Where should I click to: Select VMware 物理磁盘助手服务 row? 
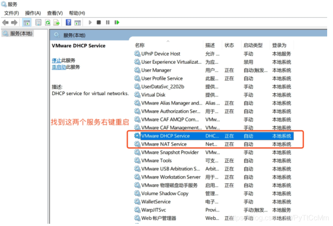pos(213,185)
